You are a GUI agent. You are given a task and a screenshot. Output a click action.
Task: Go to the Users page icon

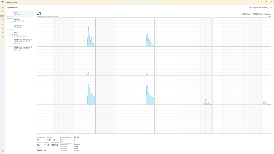(x=3, y=29)
